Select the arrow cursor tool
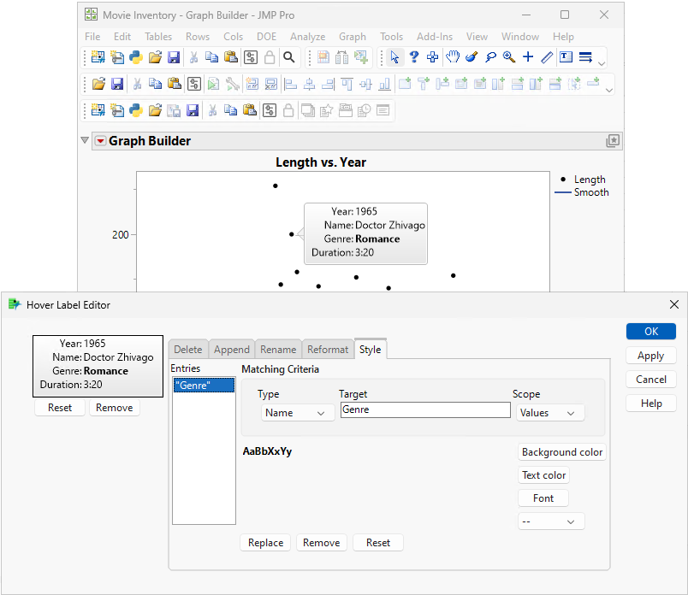The height and width of the screenshot is (595, 688). pyautogui.click(x=394, y=57)
